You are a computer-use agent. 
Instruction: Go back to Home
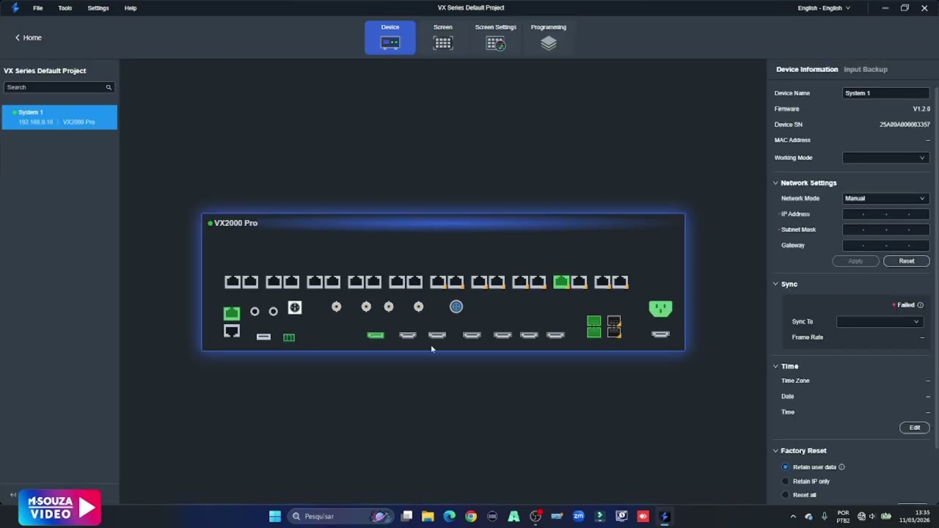coord(29,37)
